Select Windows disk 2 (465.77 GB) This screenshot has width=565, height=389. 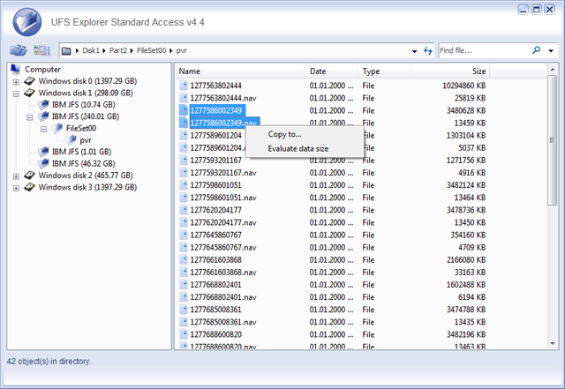click(86, 176)
